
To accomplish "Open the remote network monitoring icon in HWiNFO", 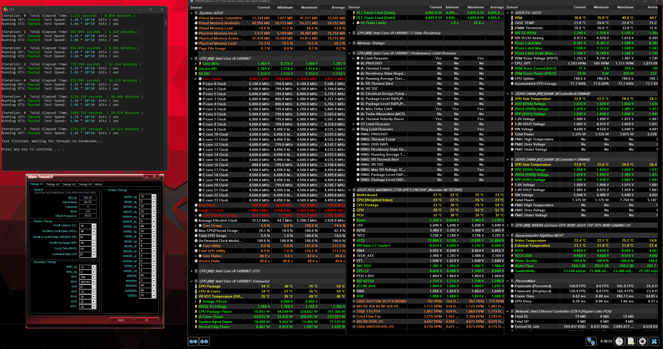I will click(x=591, y=341).
